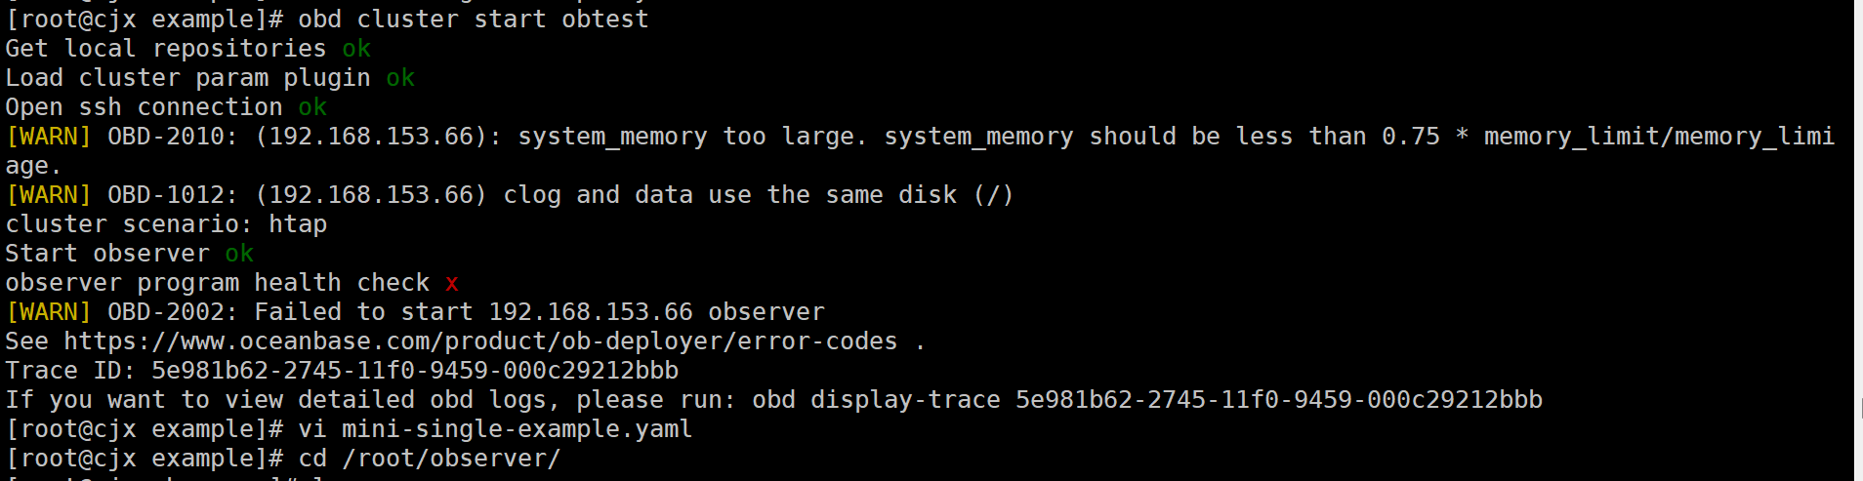This screenshot has height=481, width=1863.
Task: Click the mini-single-example.yaml filename
Action: [x=517, y=429]
